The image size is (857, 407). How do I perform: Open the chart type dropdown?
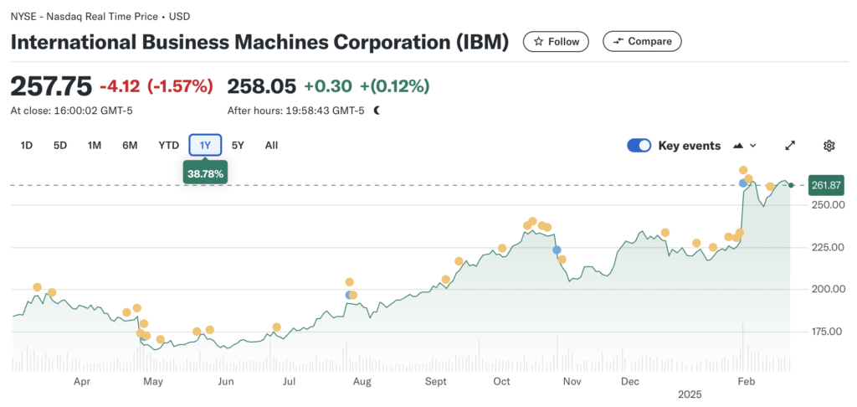[744, 146]
